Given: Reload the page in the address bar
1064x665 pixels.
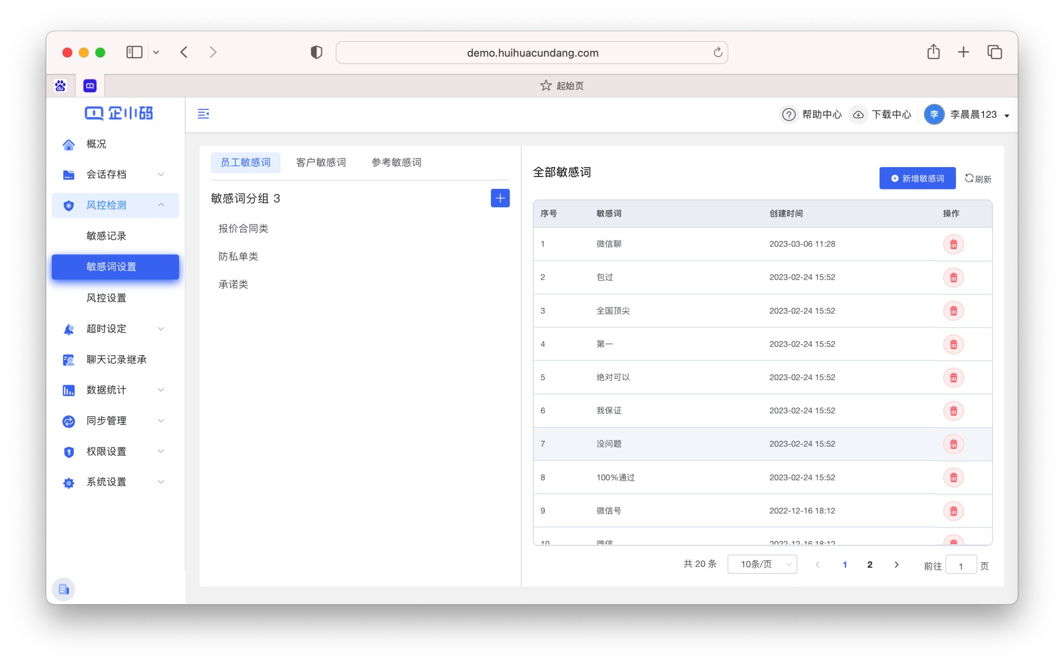Looking at the screenshot, I should click(x=717, y=52).
